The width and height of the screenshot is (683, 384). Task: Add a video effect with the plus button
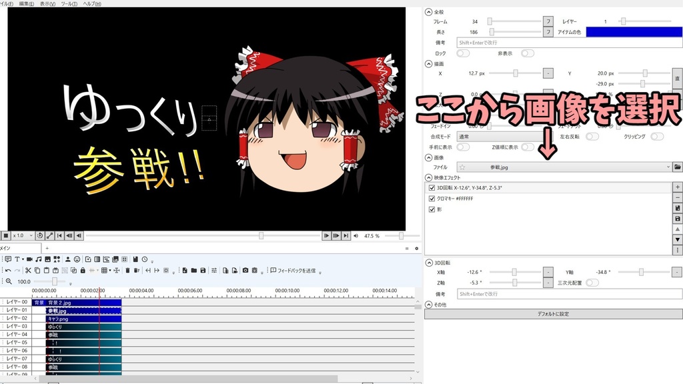(x=678, y=187)
